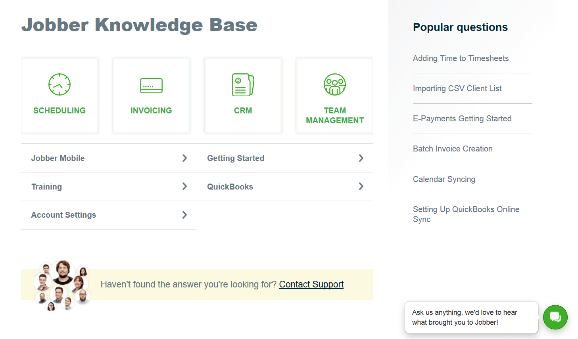Click the Account Settings chevron arrow

pyautogui.click(x=184, y=215)
